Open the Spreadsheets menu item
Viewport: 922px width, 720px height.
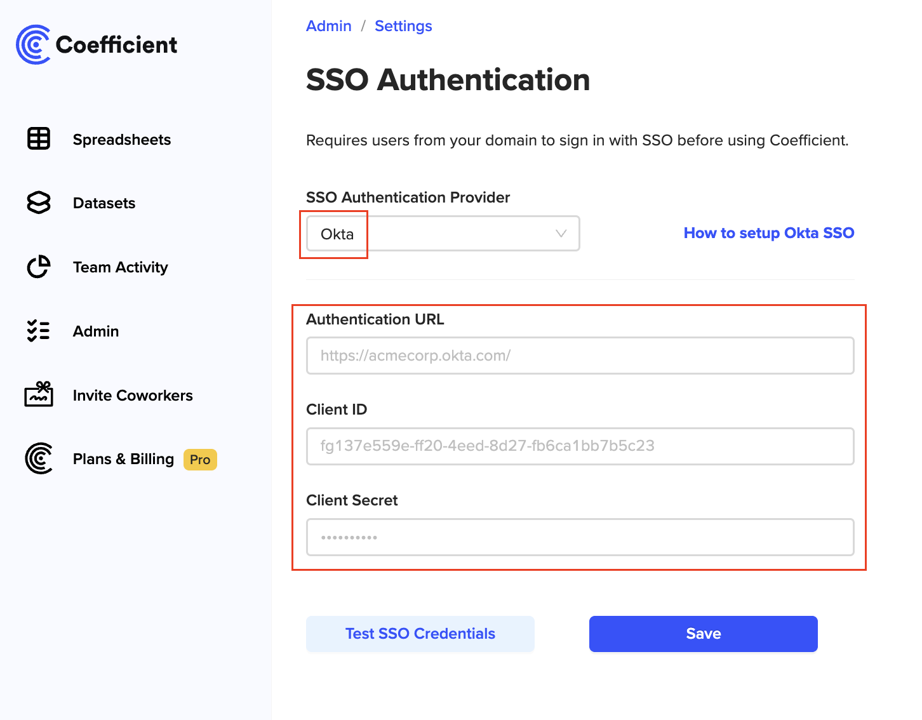(x=121, y=140)
